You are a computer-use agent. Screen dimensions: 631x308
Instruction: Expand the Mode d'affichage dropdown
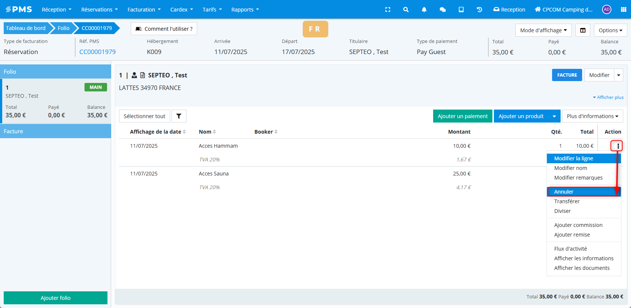coord(543,30)
